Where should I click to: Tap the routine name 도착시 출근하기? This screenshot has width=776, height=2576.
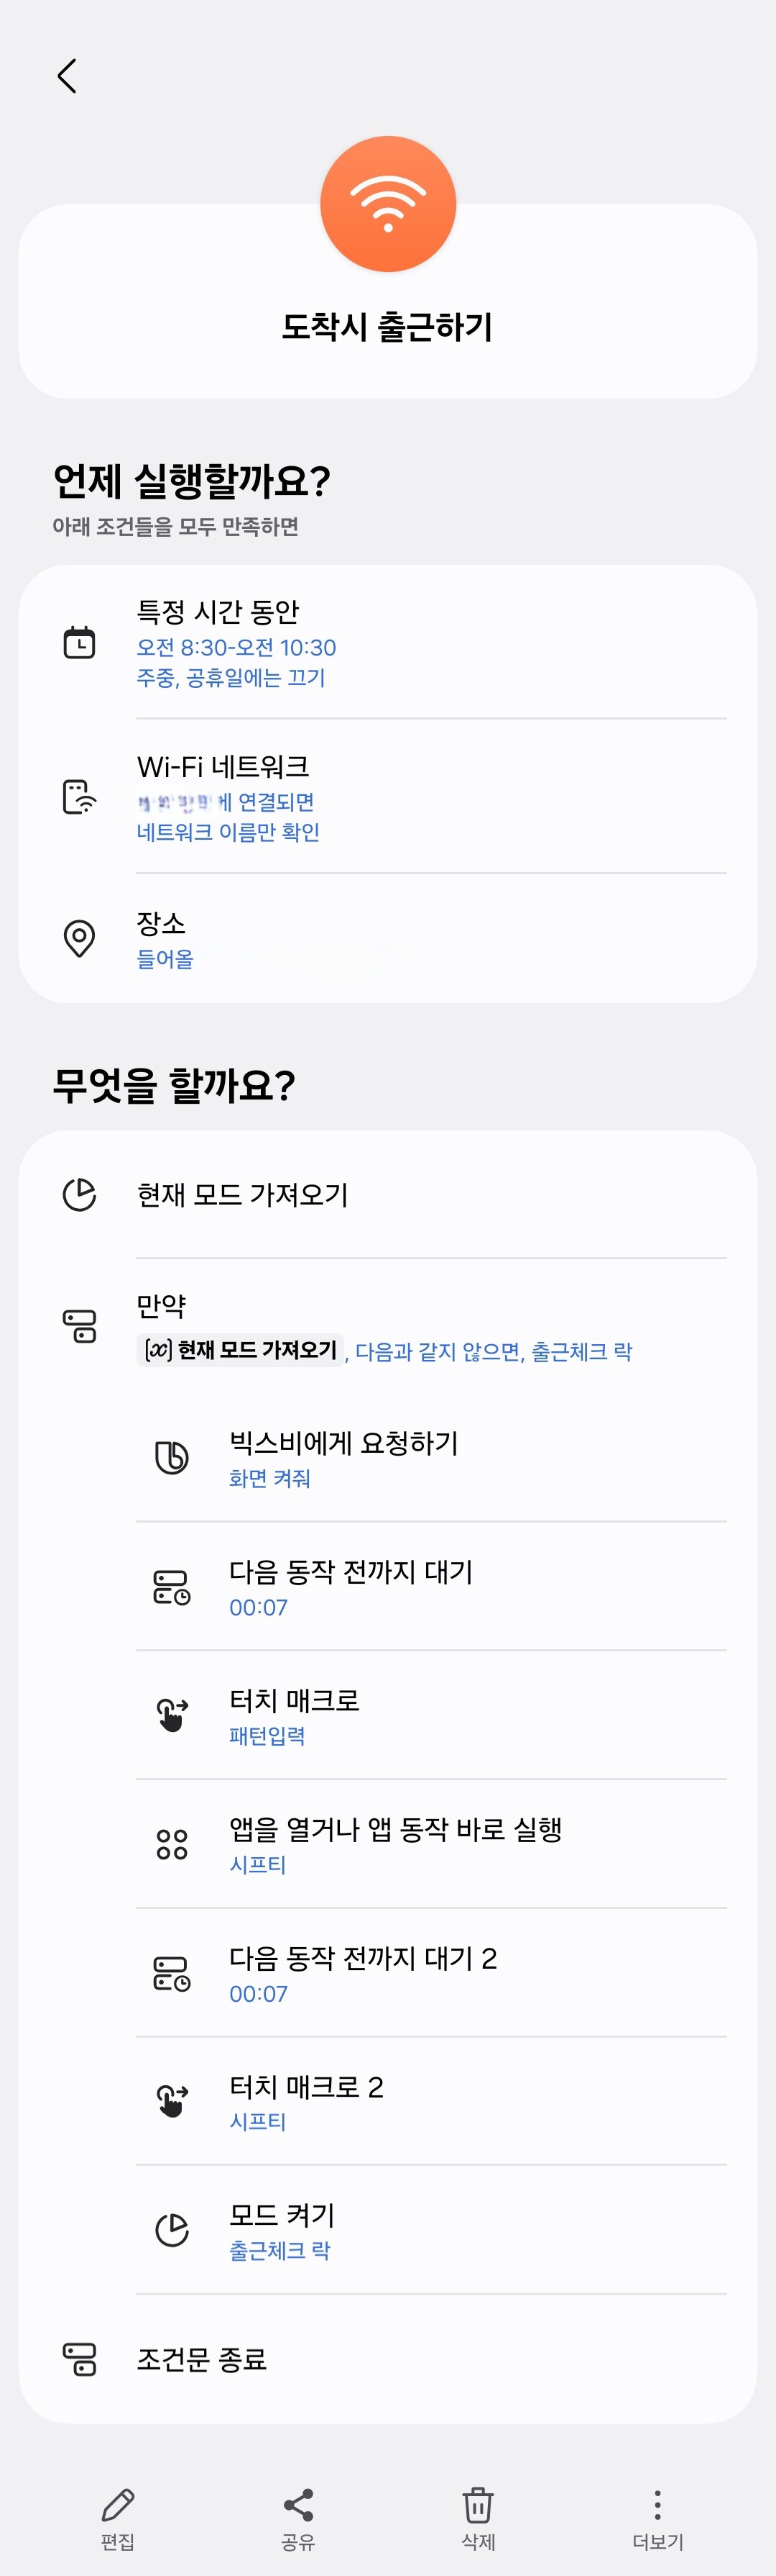[x=387, y=327]
